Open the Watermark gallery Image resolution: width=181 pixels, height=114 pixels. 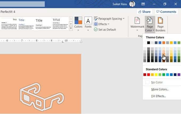point(137,24)
